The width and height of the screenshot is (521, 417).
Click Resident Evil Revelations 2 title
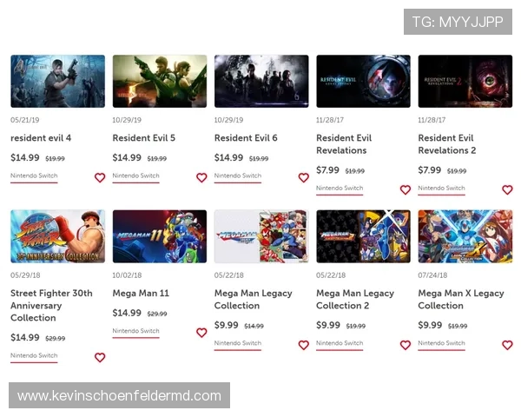point(446,143)
